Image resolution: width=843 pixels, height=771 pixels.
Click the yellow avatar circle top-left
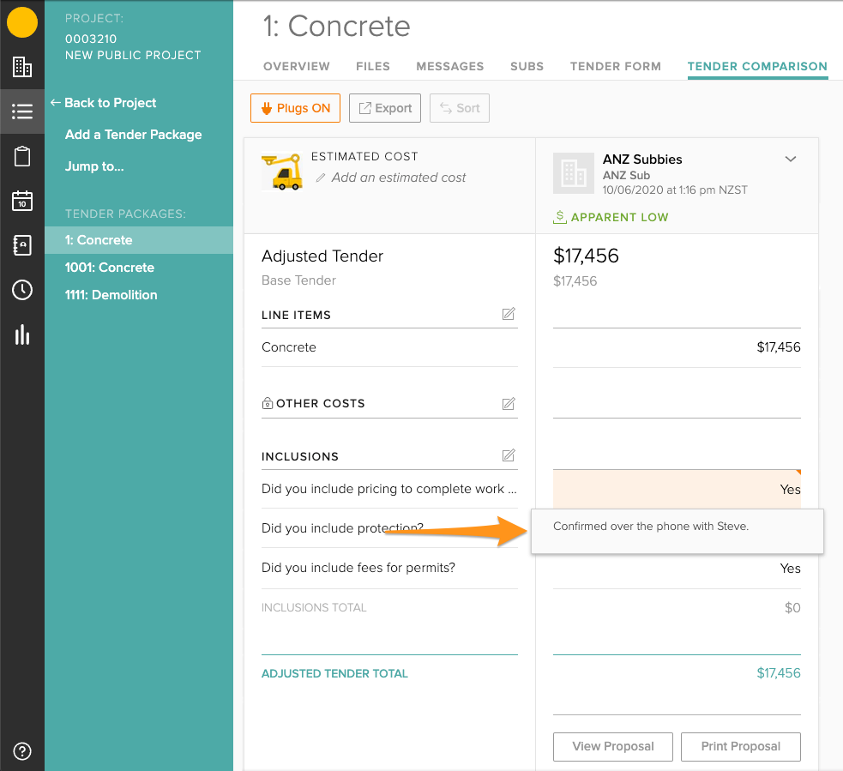point(22,22)
